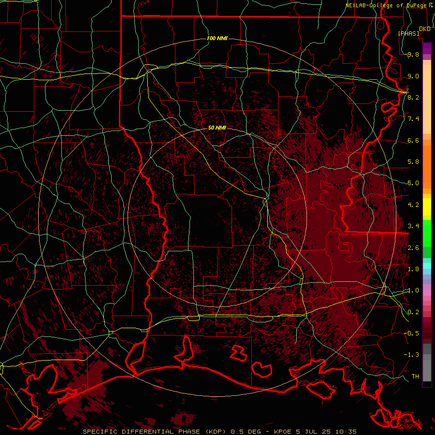Click the "[PHAS]" legend unit label

(x=409, y=33)
